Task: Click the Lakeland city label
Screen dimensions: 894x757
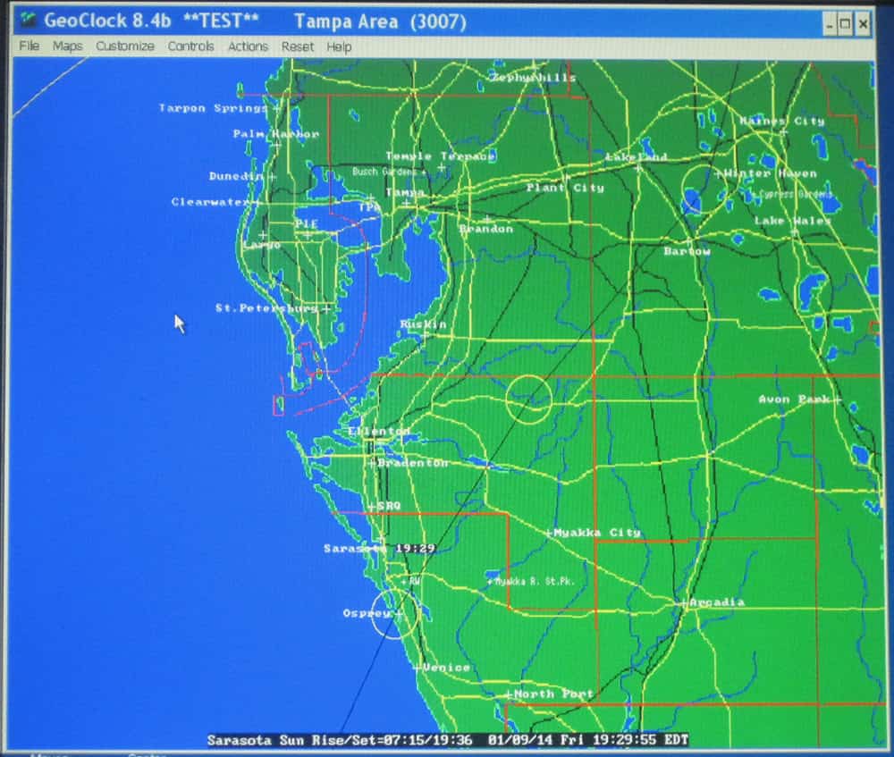Action: [x=636, y=156]
